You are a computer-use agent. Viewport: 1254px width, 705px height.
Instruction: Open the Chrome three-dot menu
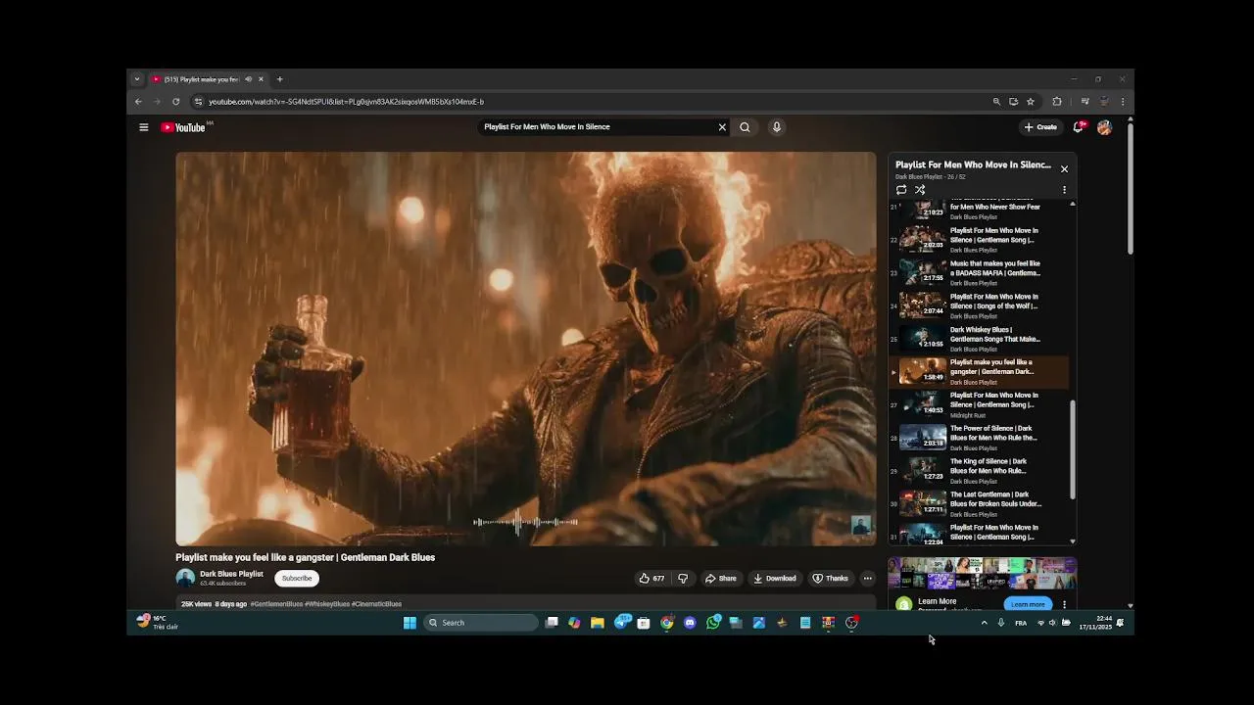click(1123, 102)
